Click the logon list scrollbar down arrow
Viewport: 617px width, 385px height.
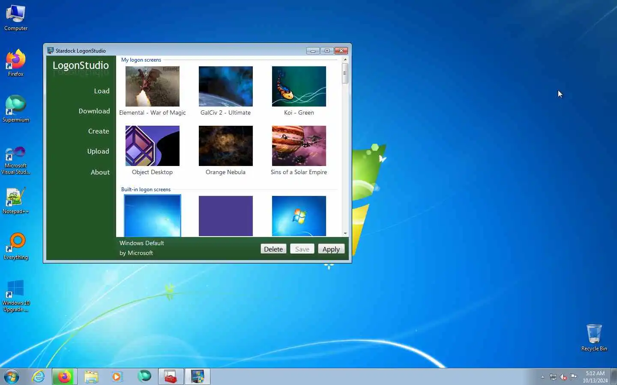click(x=345, y=234)
